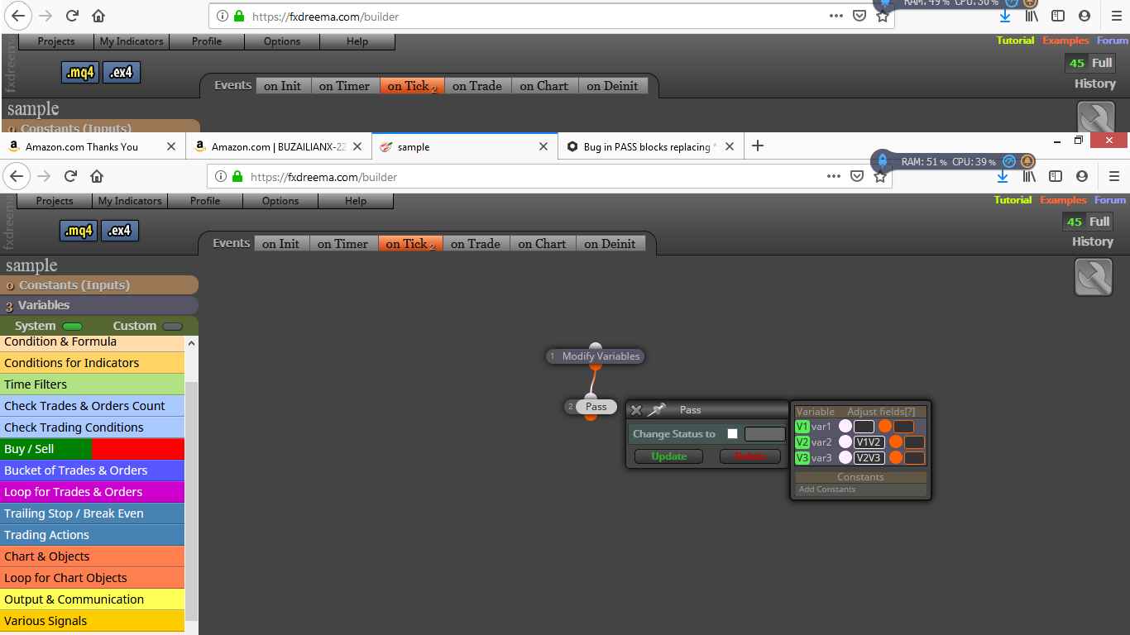
Task: Open Forum link in front window
Action: (1110, 200)
